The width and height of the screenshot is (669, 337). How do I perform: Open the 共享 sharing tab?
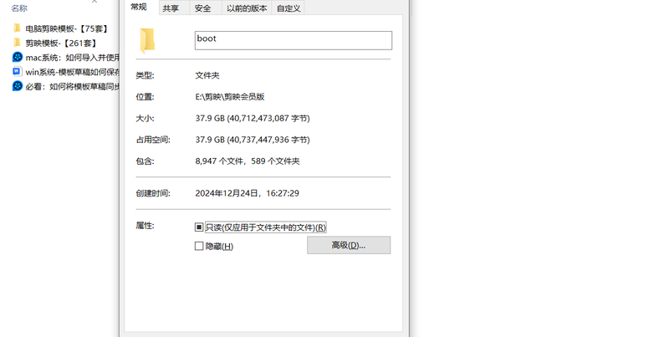(171, 8)
